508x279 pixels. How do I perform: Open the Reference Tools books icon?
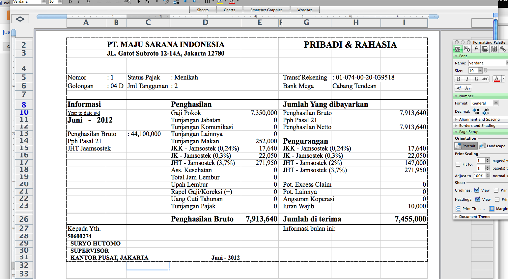point(494,49)
